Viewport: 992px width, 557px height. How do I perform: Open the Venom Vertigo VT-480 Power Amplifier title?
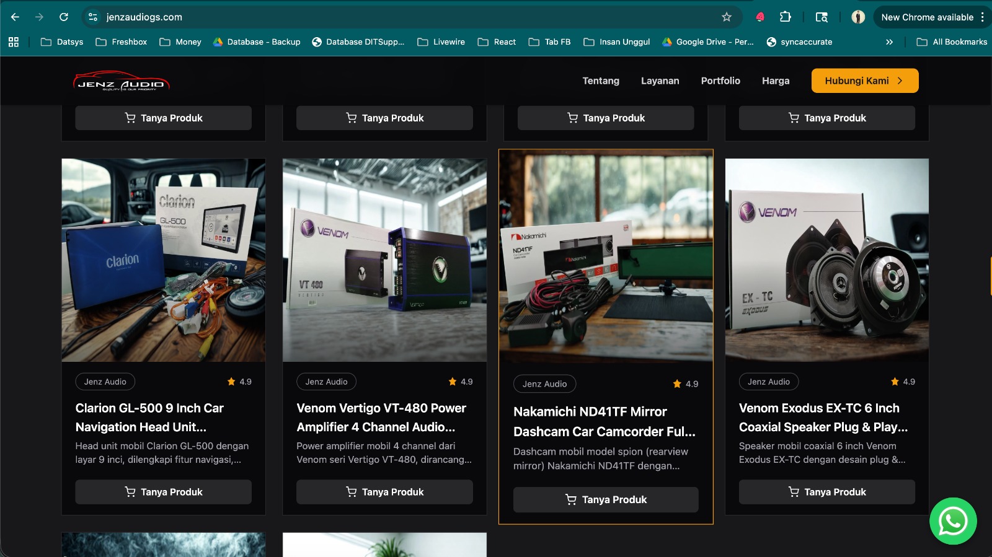pos(381,418)
